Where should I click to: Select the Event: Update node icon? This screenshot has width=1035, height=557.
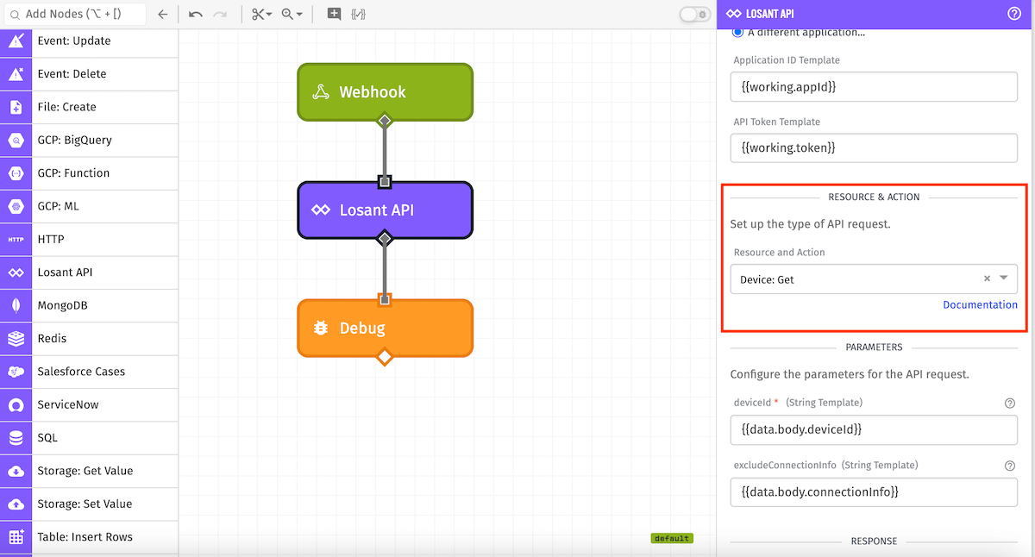[16, 41]
